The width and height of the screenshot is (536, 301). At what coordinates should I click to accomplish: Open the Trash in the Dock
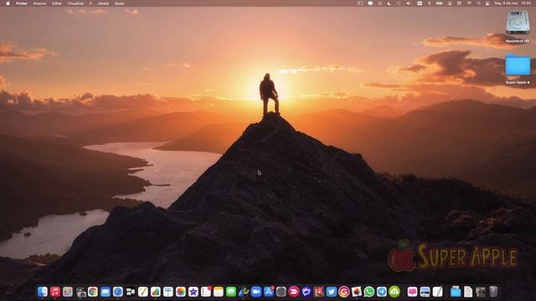tap(493, 292)
